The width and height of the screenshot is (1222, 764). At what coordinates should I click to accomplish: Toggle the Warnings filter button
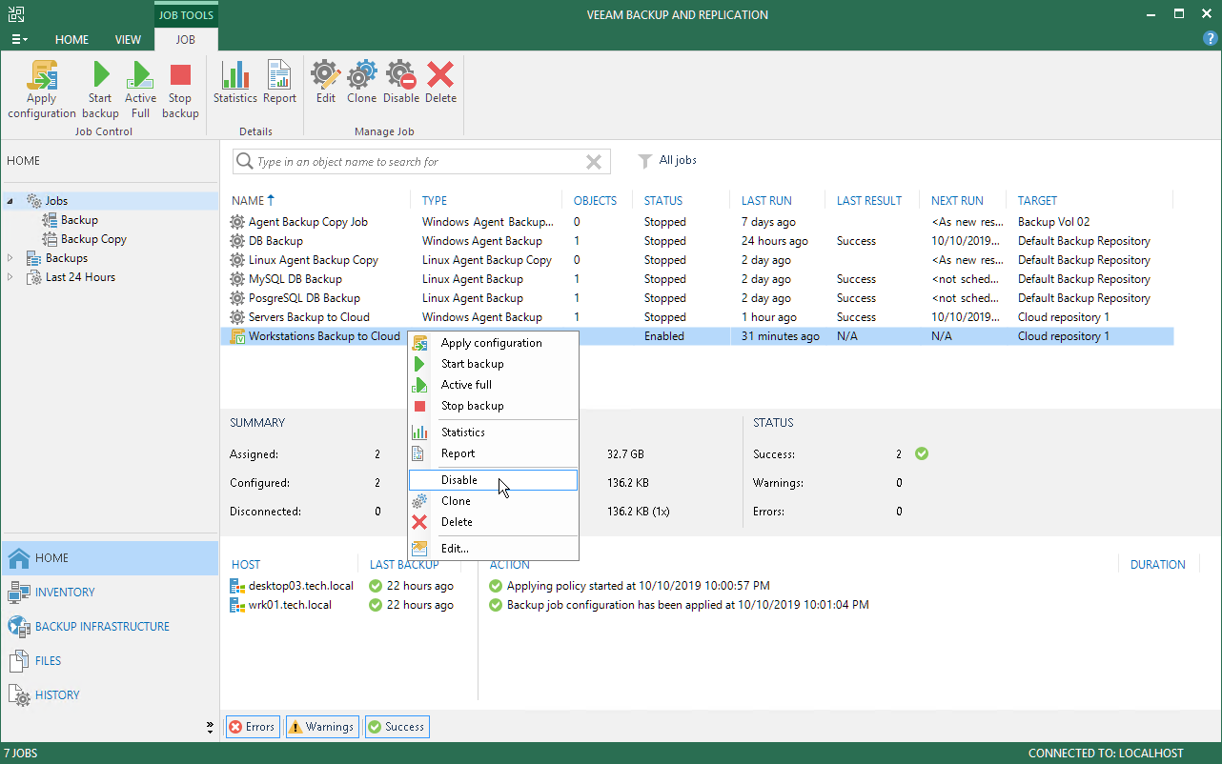pos(321,727)
